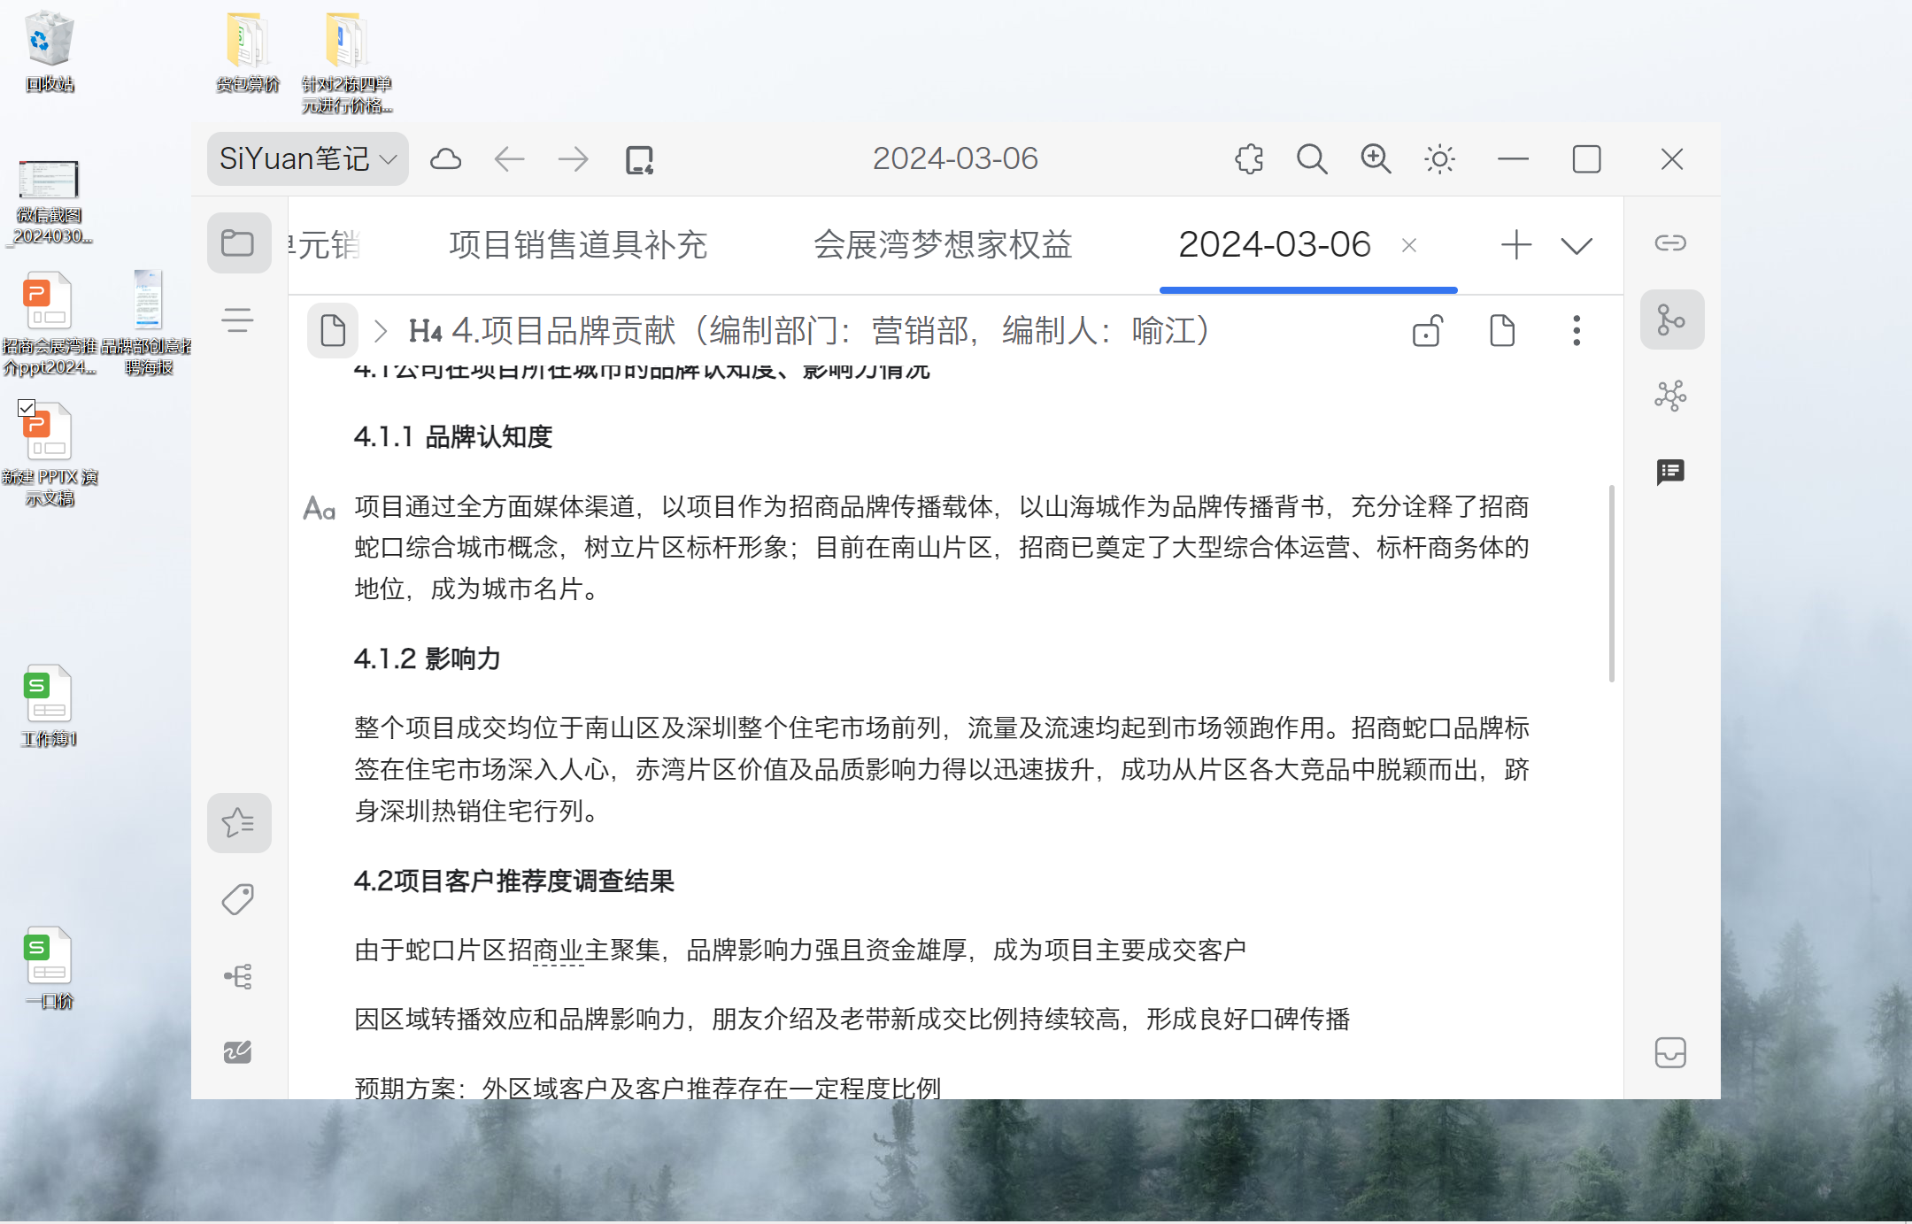Open plugins puzzle-piece icon
This screenshot has height=1224, width=1912.
(1248, 159)
